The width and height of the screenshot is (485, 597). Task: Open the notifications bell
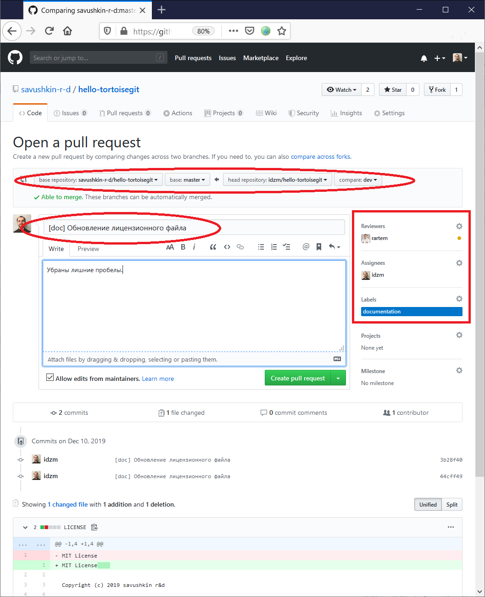[424, 58]
